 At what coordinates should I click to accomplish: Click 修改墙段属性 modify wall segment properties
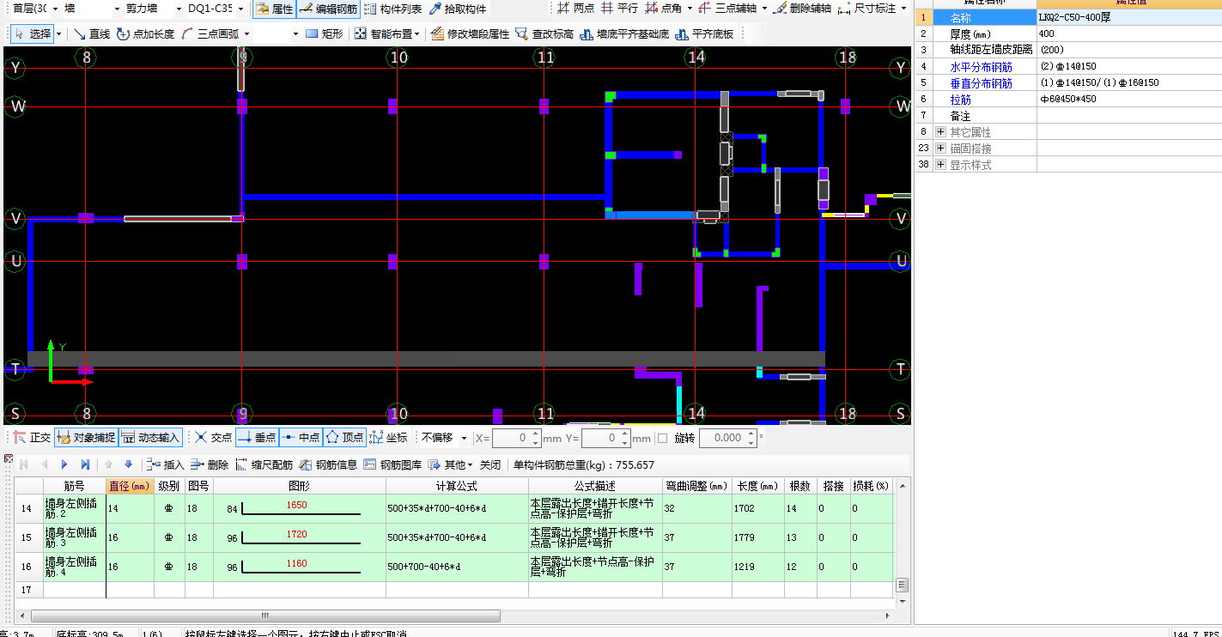[x=471, y=33]
